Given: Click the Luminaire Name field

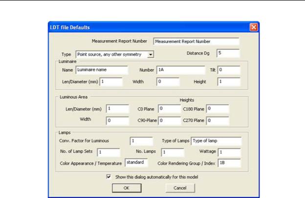Looking at the screenshot, I should click(102, 70).
